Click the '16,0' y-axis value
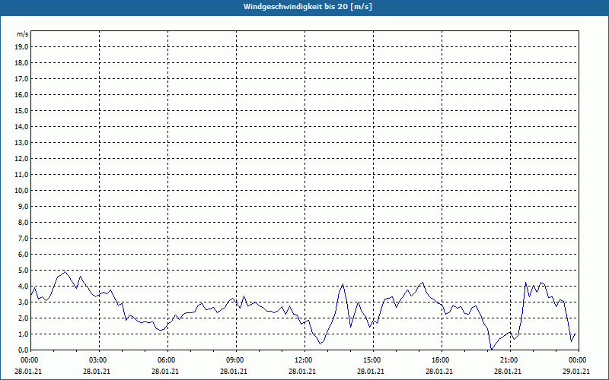Screen dimensions: 609x380 [21, 94]
